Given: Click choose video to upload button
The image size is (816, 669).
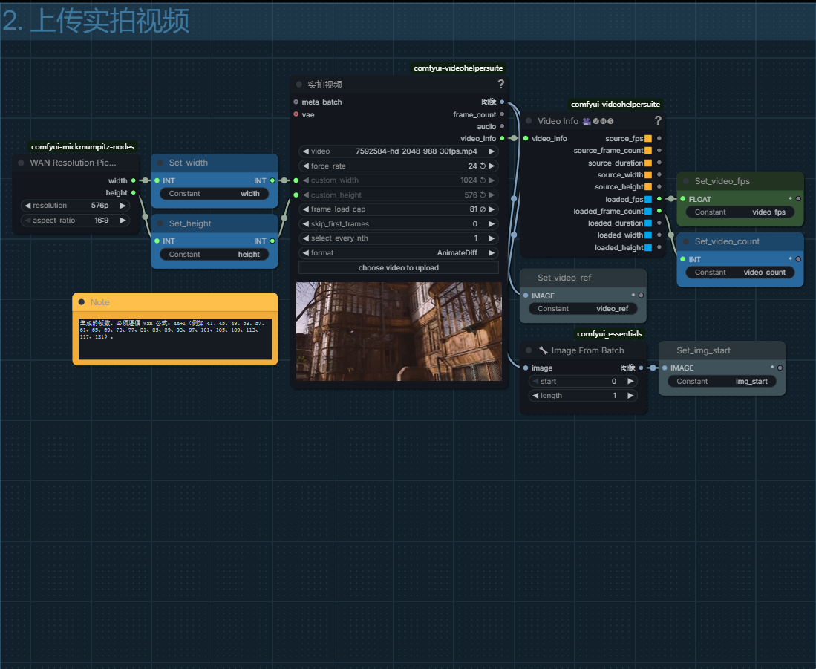Looking at the screenshot, I should tap(398, 268).
